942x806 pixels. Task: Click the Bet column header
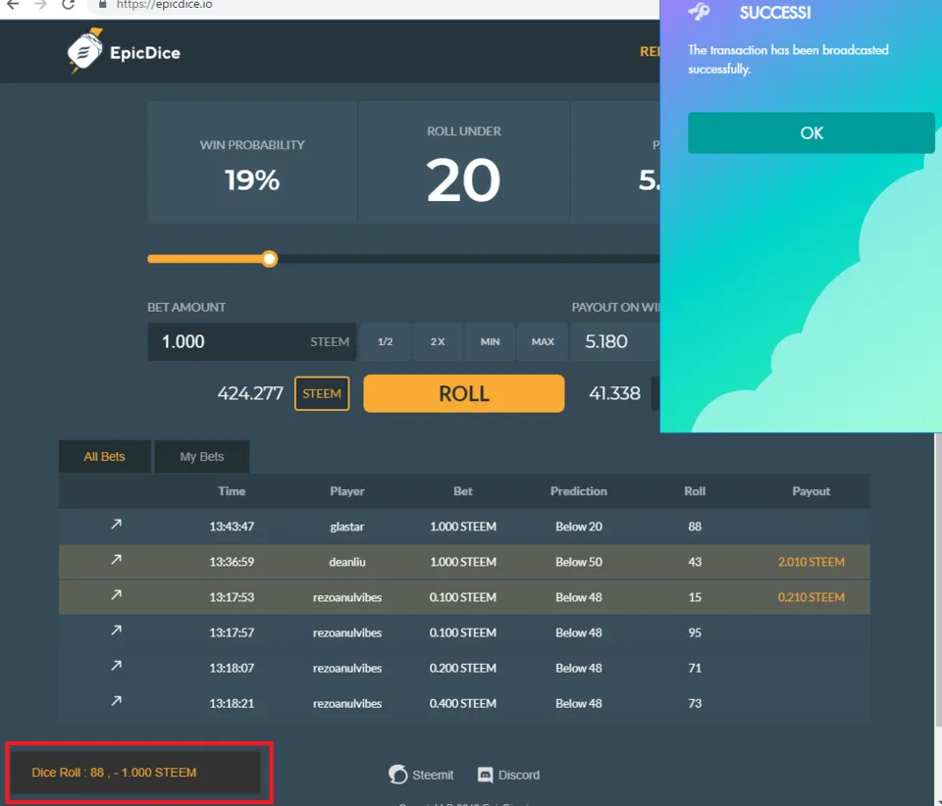tap(462, 491)
